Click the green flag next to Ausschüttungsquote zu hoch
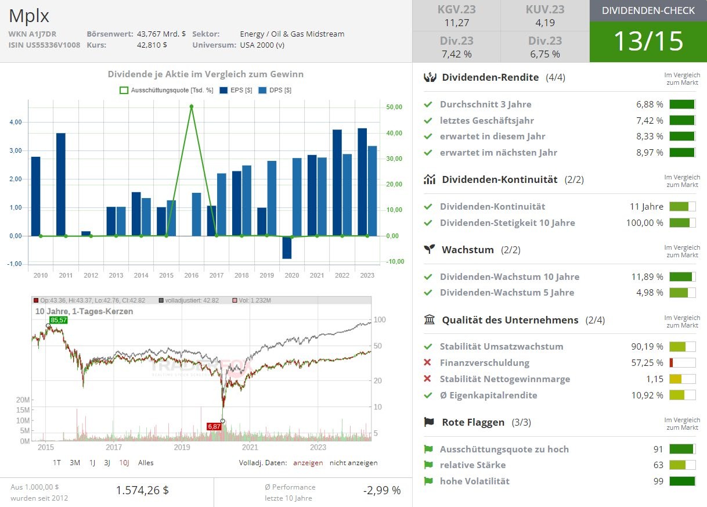This screenshot has height=507, width=707. (x=428, y=450)
